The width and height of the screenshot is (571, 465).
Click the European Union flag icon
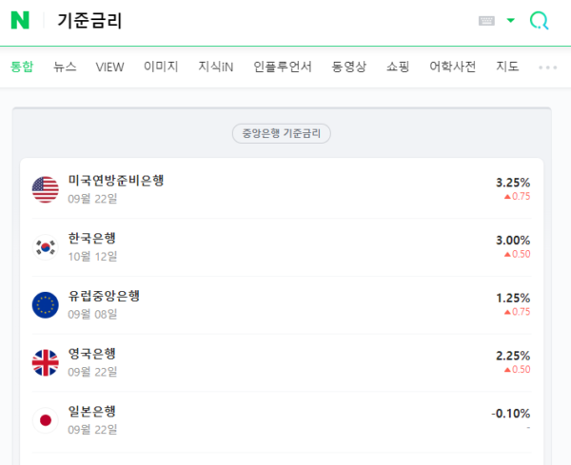(45, 304)
